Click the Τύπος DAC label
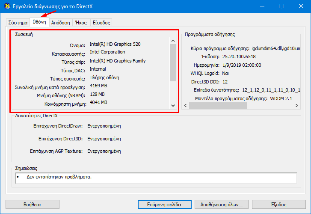311x214 pixels. click(73, 71)
